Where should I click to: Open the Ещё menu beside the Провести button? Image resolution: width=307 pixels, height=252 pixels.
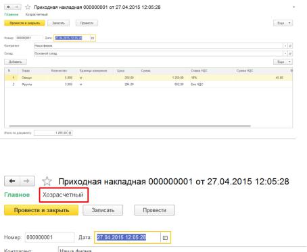[x=283, y=23]
